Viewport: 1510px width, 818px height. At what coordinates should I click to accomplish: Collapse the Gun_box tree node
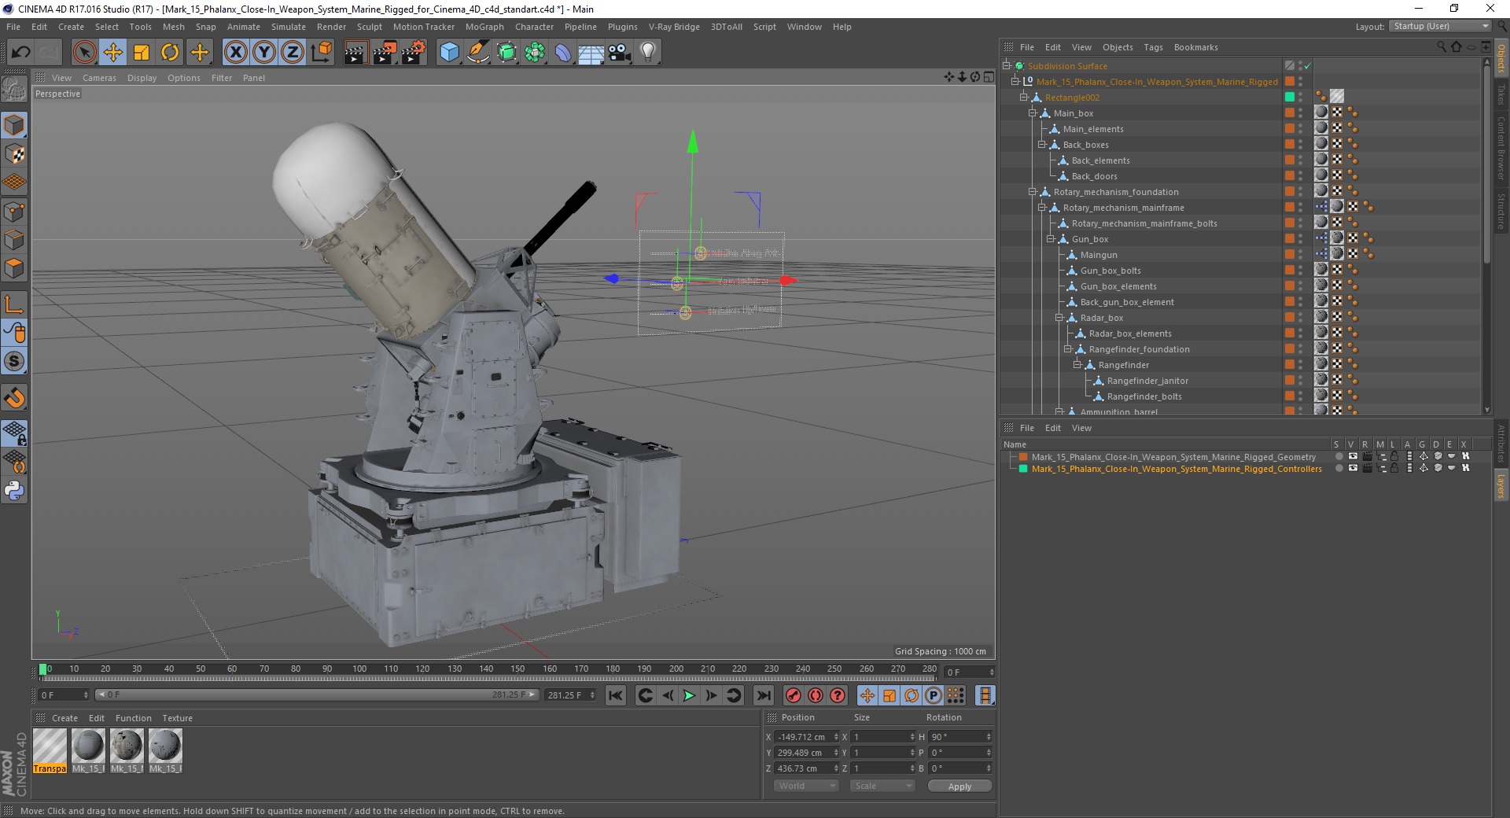coord(1050,239)
